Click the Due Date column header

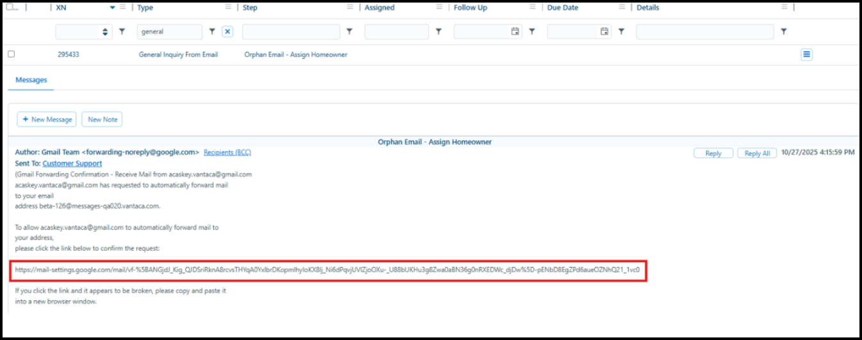[563, 8]
